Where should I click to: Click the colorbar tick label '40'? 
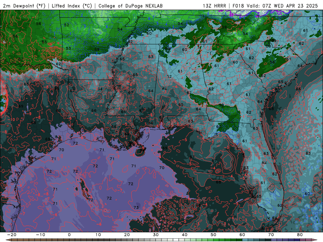(x=185, y=235)
